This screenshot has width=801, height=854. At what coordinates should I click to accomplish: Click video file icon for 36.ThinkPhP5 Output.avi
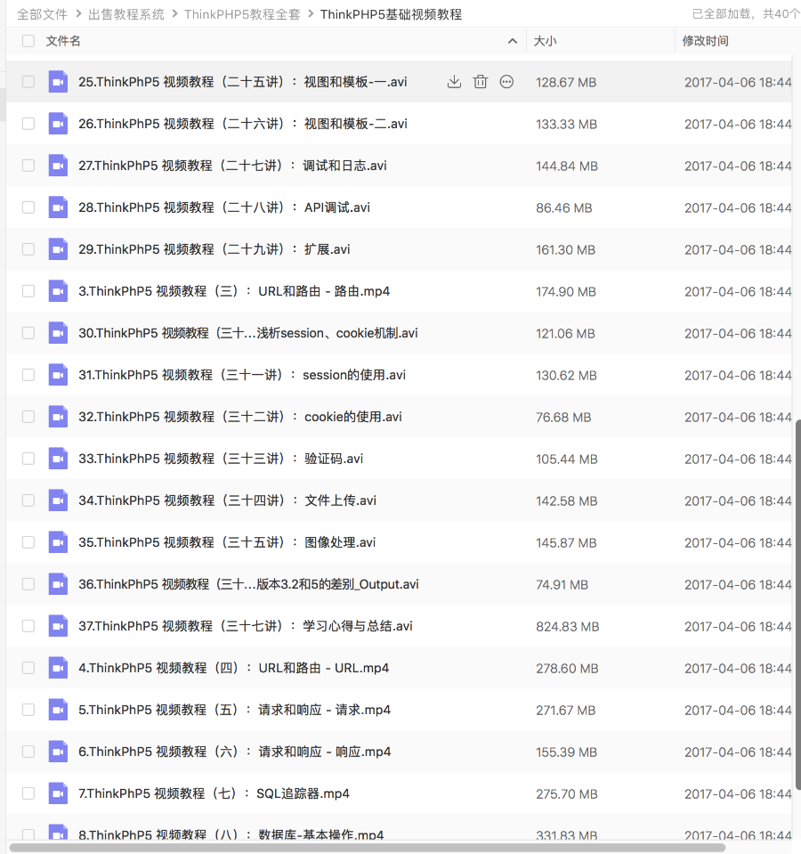[x=58, y=584]
